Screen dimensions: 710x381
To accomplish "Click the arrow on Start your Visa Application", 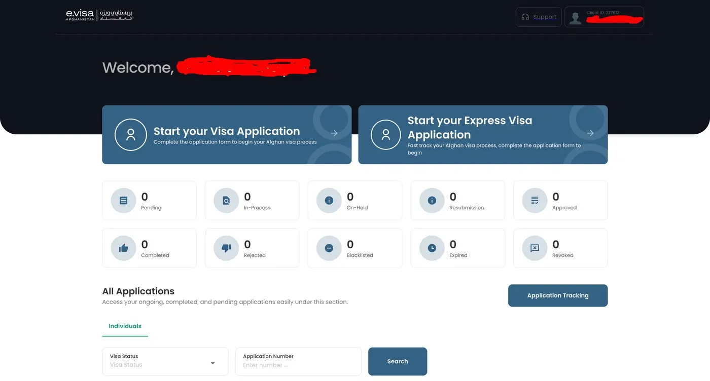I will click(334, 133).
